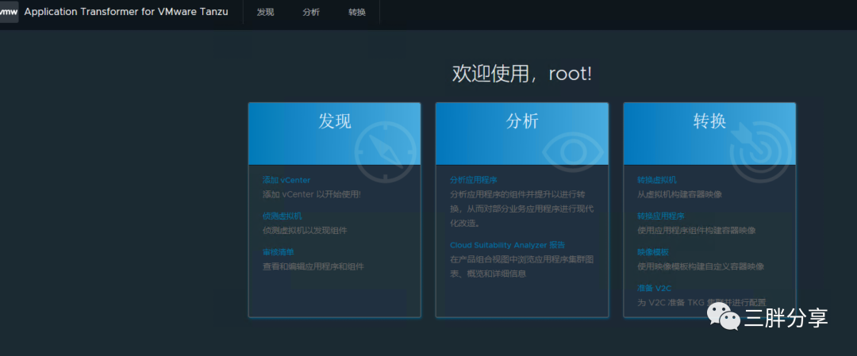Viewport: 857px width, 356px height.
Task: Click the text 使用映像模板构建自定义容器映像
Action: (x=701, y=266)
